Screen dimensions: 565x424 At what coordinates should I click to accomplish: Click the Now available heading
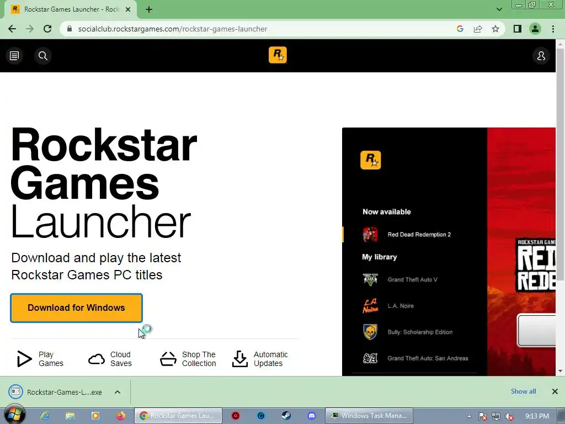click(387, 212)
